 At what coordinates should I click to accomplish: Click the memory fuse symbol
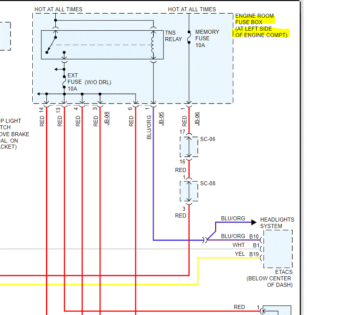tap(189, 37)
